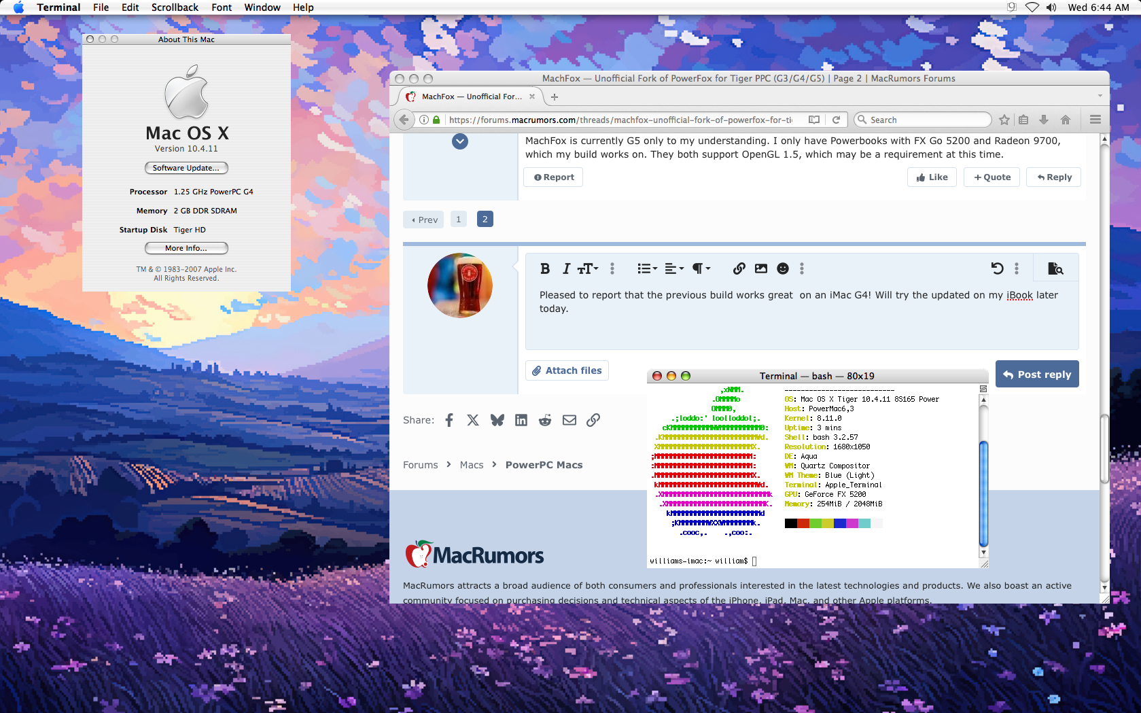Open text alignment dropdown in editor
Image resolution: width=1141 pixels, height=713 pixels.
[674, 268]
